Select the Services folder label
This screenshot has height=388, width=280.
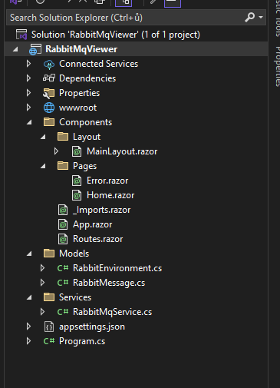75,297
